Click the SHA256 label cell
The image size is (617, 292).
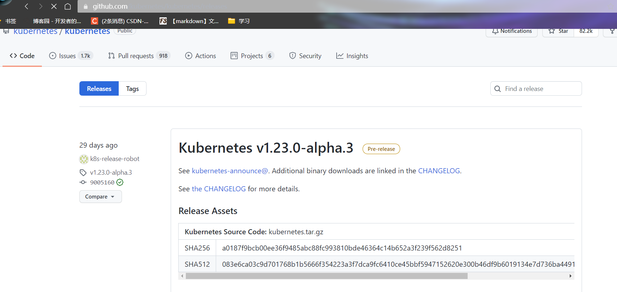click(x=197, y=248)
